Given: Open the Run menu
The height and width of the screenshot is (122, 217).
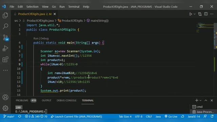Looking at the screenshot, I should [62, 7].
